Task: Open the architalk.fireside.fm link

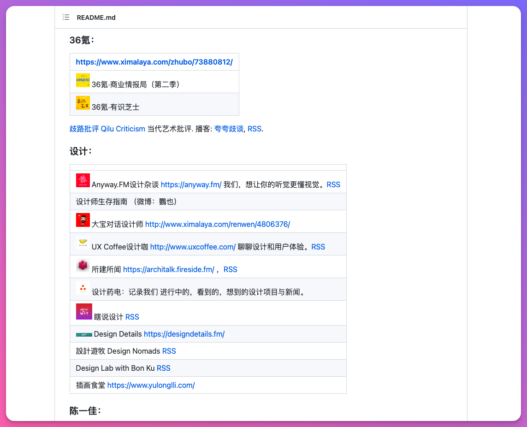Action: (169, 269)
